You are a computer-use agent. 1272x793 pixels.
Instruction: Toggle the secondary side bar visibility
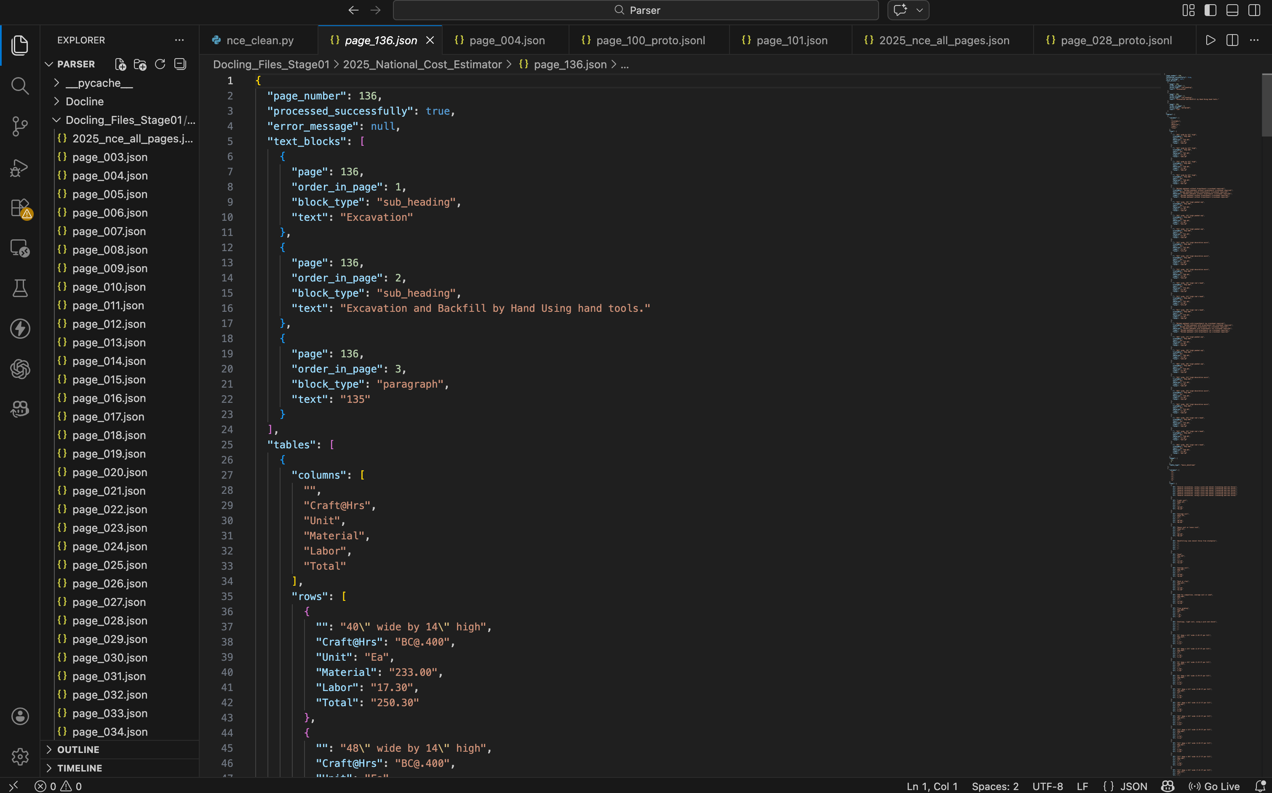1254,10
